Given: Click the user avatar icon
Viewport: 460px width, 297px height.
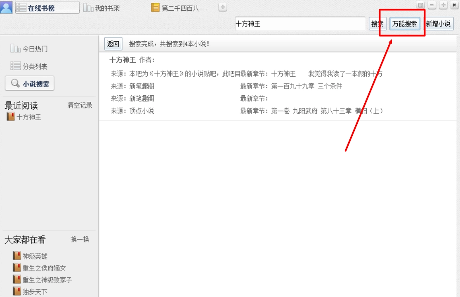Looking at the screenshot, I should coord(6,7).
